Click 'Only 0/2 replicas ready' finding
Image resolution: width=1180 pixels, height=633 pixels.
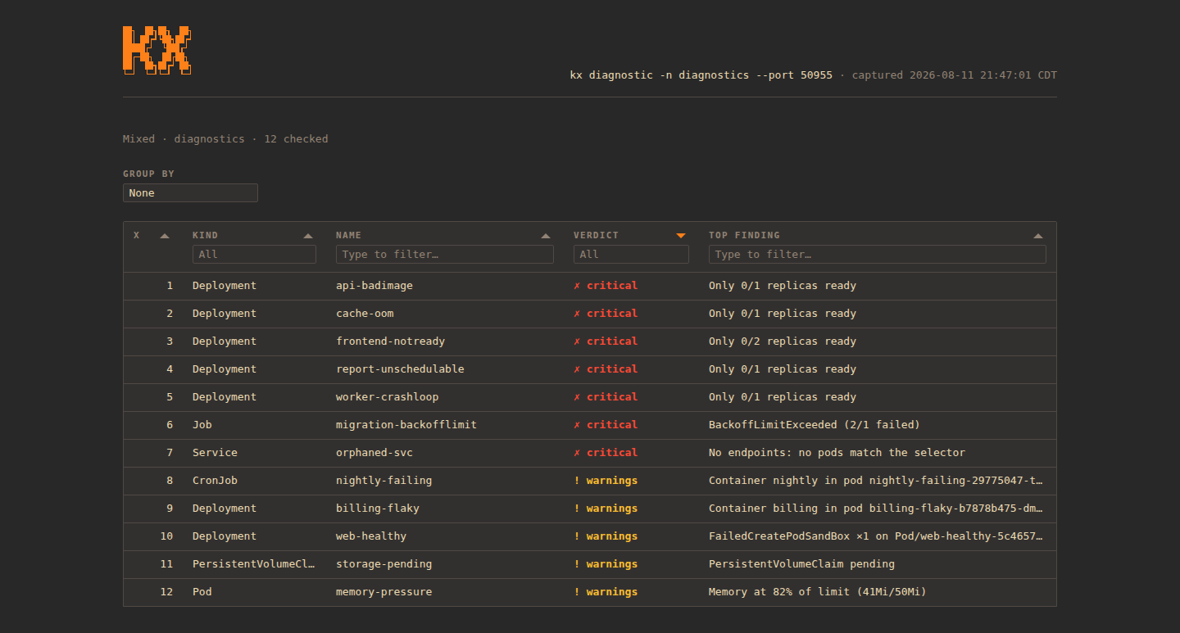pos(783,341)
